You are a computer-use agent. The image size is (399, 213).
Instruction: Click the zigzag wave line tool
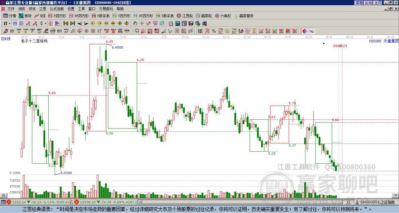tap(170, 31)
